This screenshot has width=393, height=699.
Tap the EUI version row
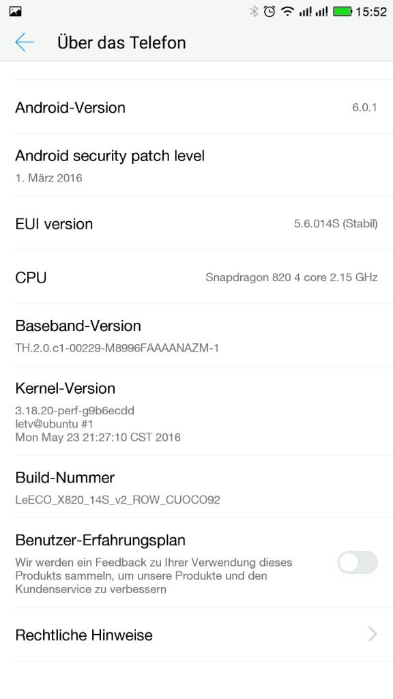point(196,223)
